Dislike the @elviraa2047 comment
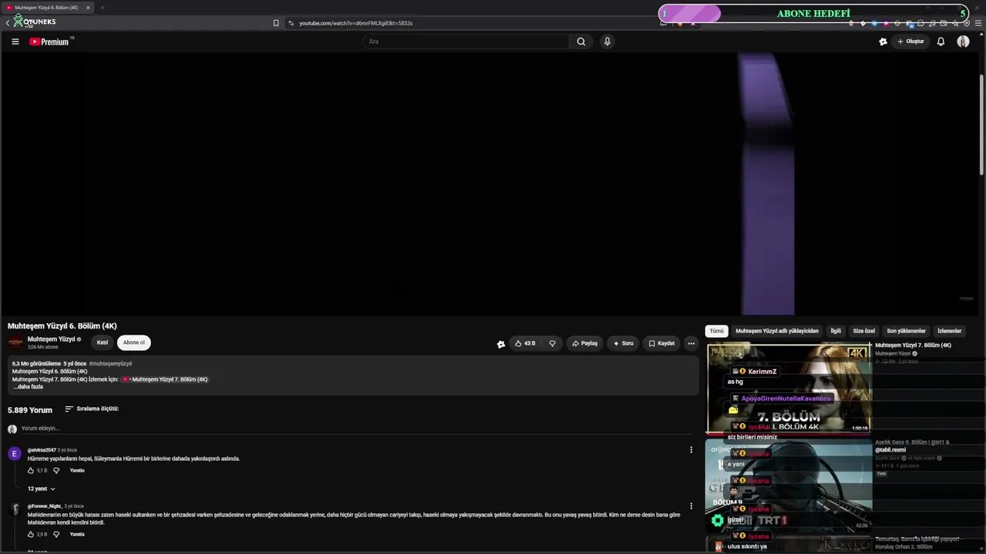This screenshot has width=986, height=554. tap(56, 470)
